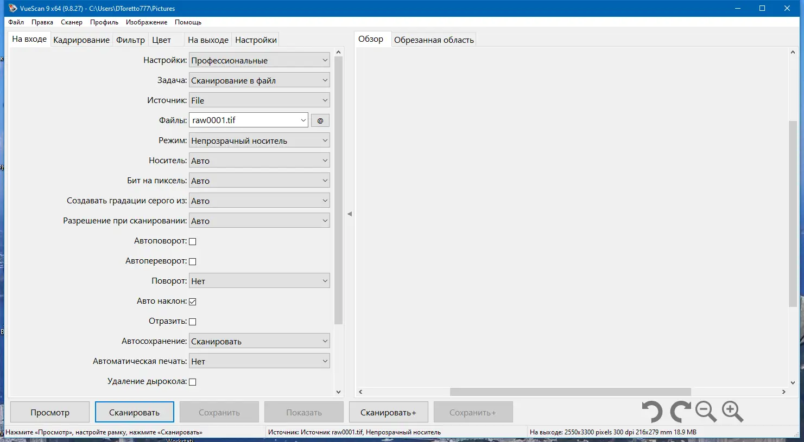
Task: Select the На входе tab
Action: (x=29, y=39)
